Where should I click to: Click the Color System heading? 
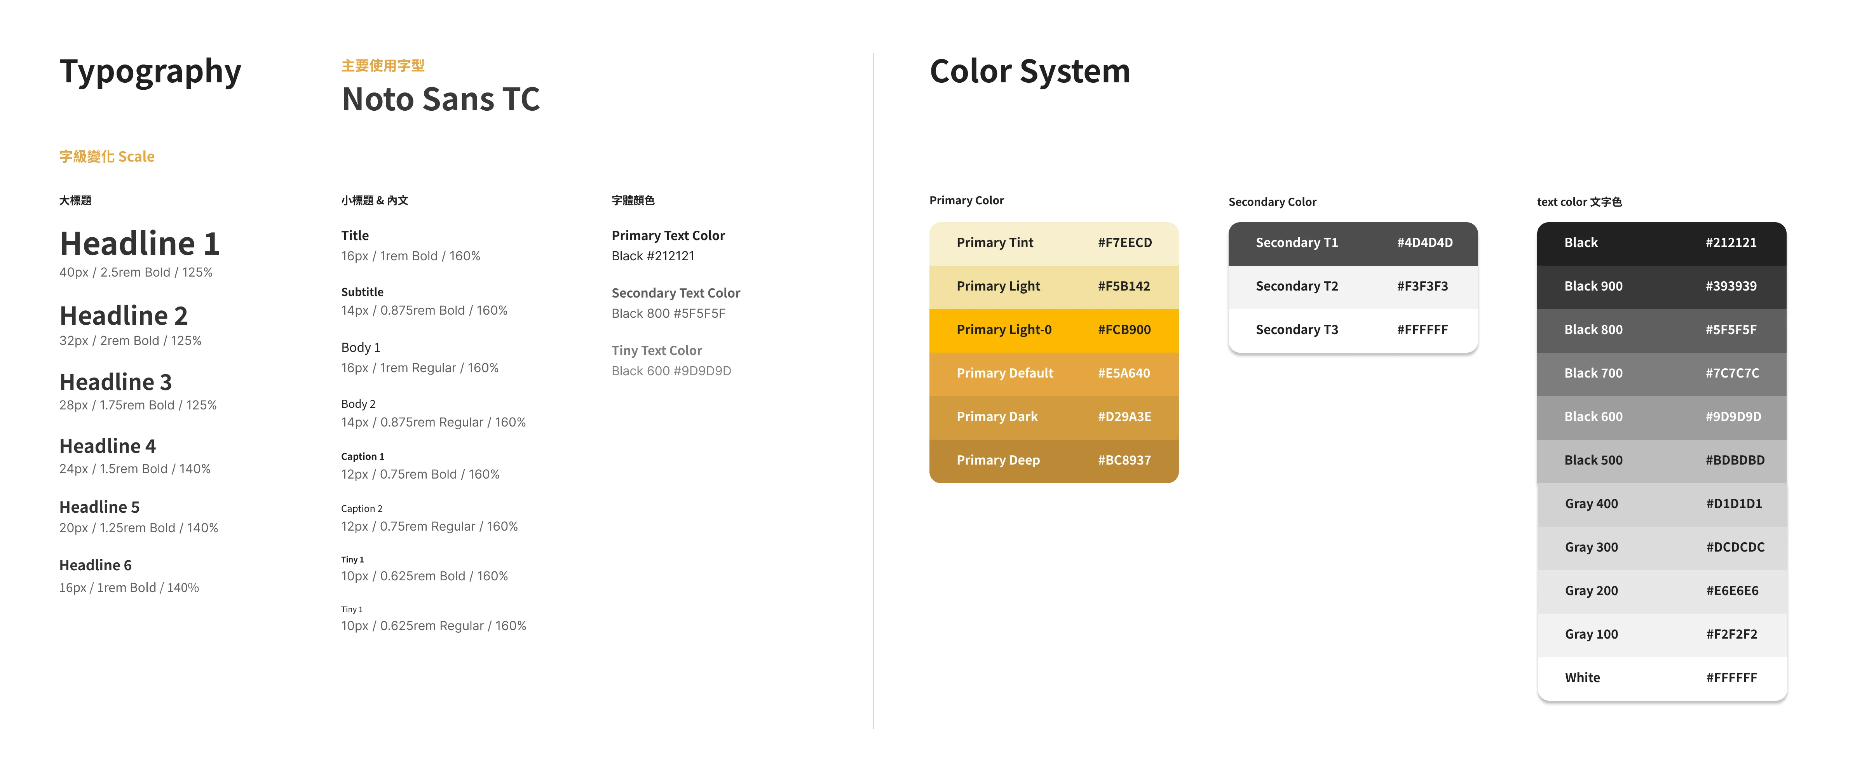tap(1029, 71)
